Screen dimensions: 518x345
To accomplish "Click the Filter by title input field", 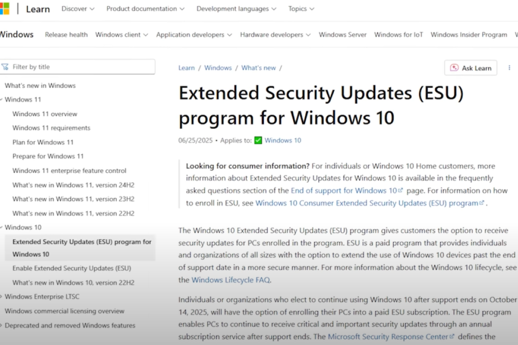I will 81,67.
